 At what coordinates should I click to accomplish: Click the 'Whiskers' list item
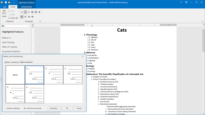(x=94, y=50)
